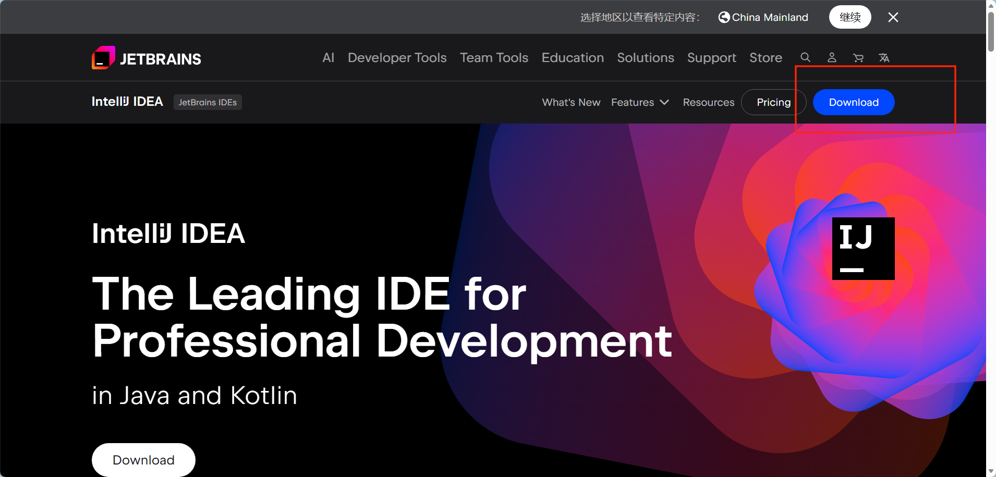Open the shopping cart icon
996x477 pixels.
tap(858, 57)
